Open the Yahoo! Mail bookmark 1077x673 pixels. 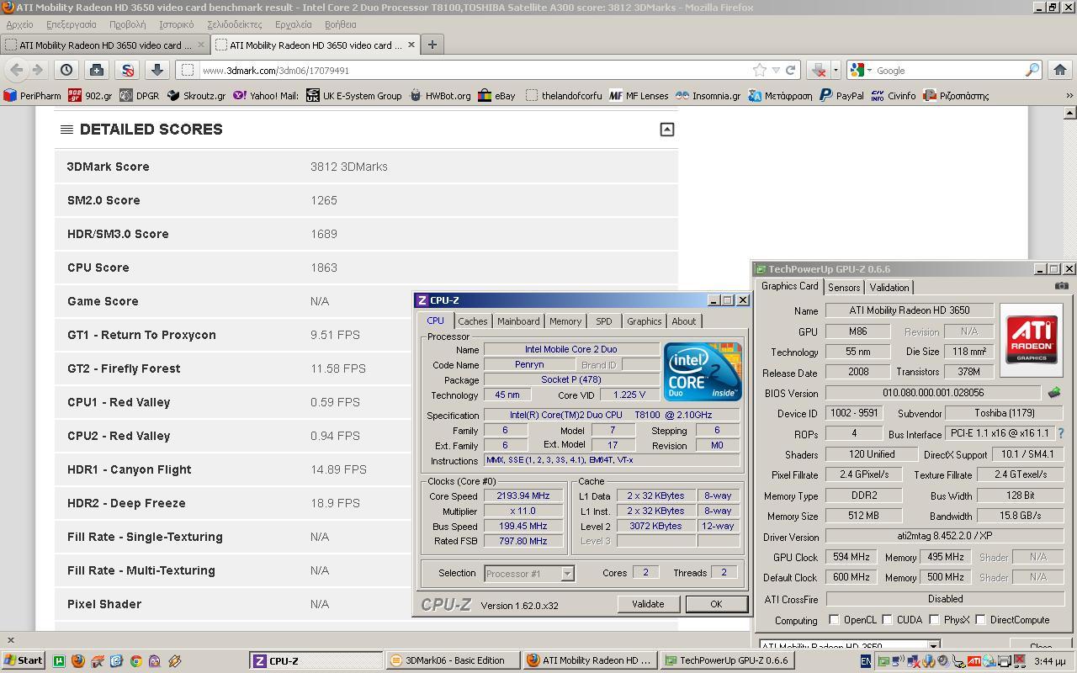click(266, 96)
